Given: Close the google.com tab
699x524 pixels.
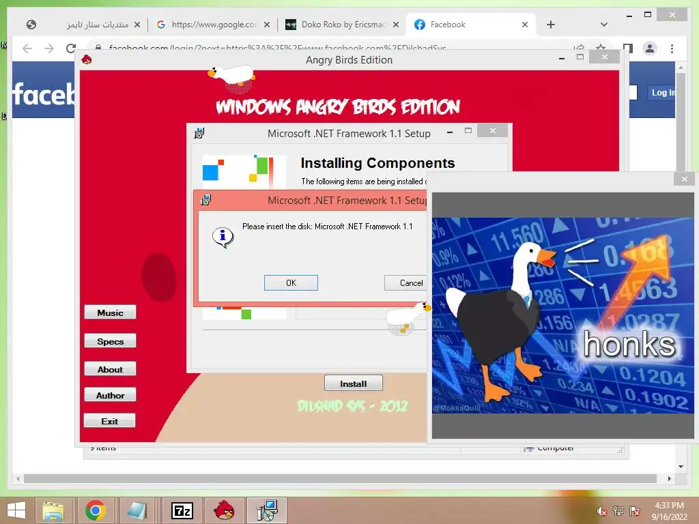Looking at the screenshot, I should tap(267, 25).
